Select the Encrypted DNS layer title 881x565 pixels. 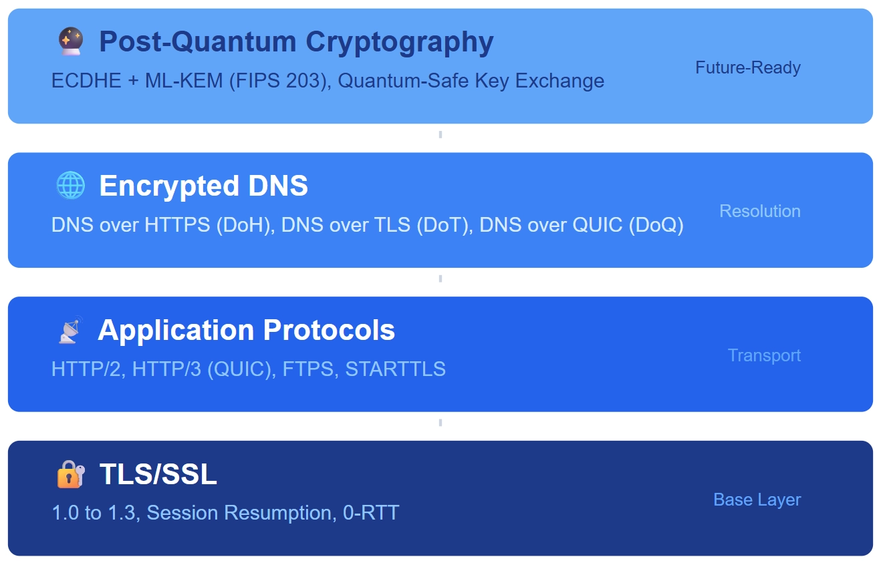tap(203, 186)
